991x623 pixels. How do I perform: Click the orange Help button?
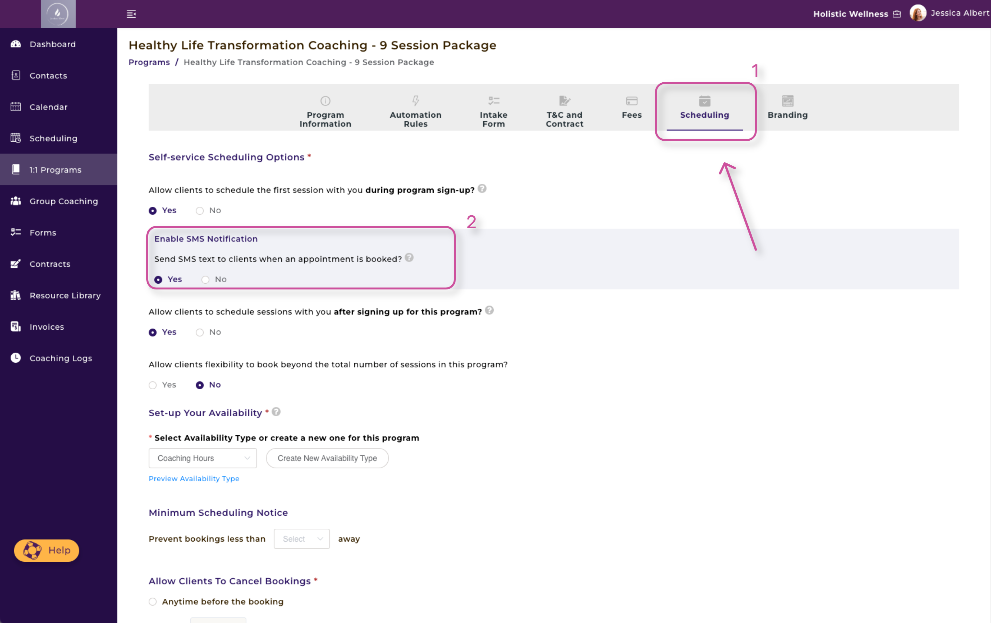46,550
